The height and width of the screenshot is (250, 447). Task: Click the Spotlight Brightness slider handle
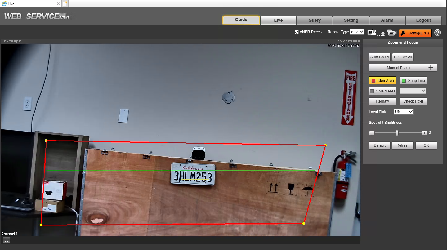[397, 133]
